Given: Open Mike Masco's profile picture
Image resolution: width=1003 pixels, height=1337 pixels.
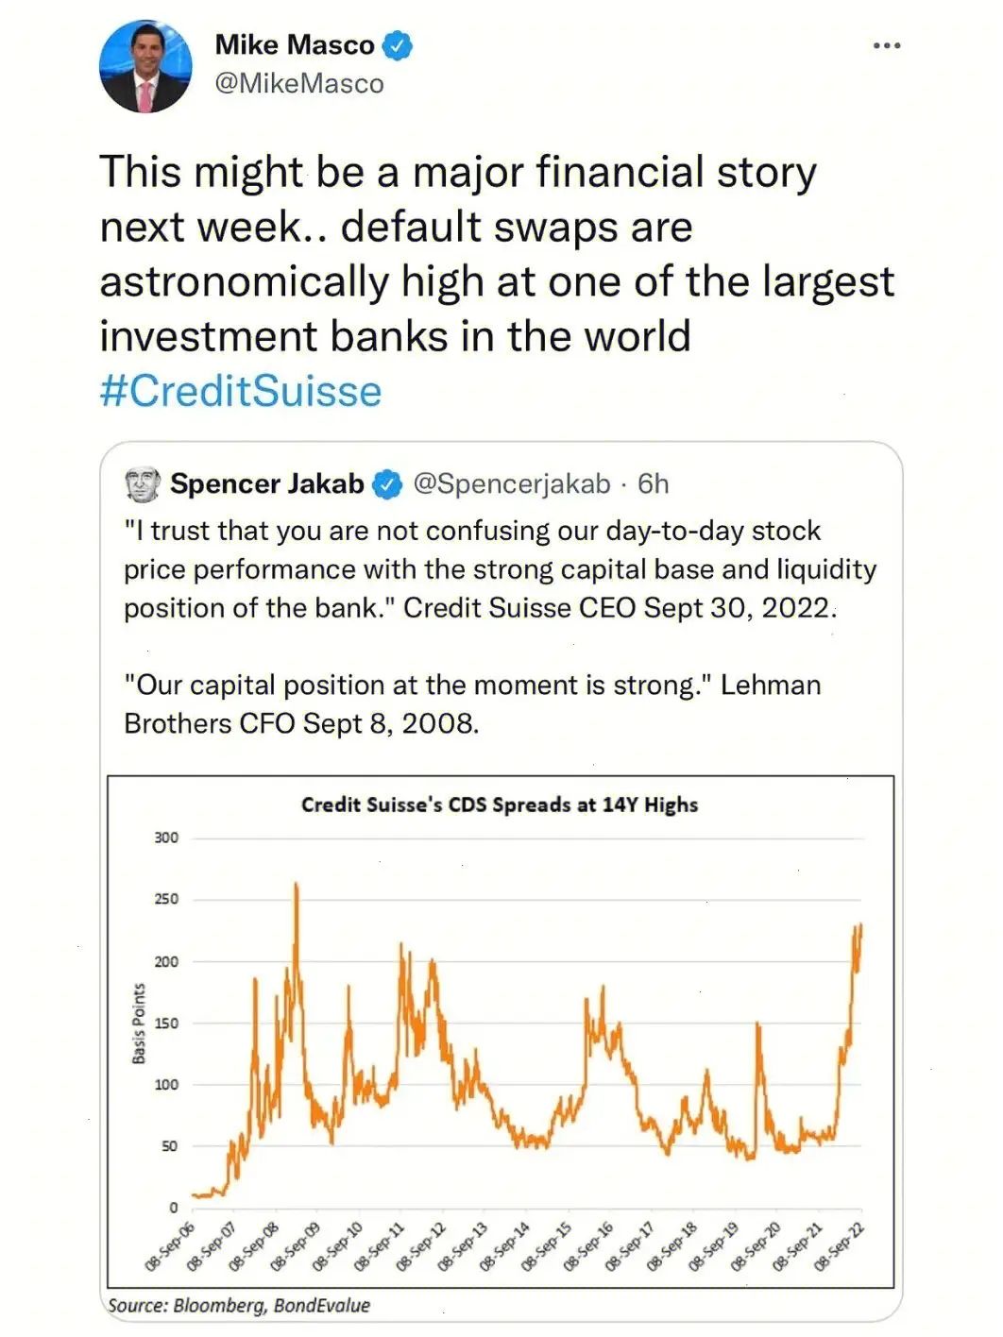Looking at the screenshot, I should 145,66.
